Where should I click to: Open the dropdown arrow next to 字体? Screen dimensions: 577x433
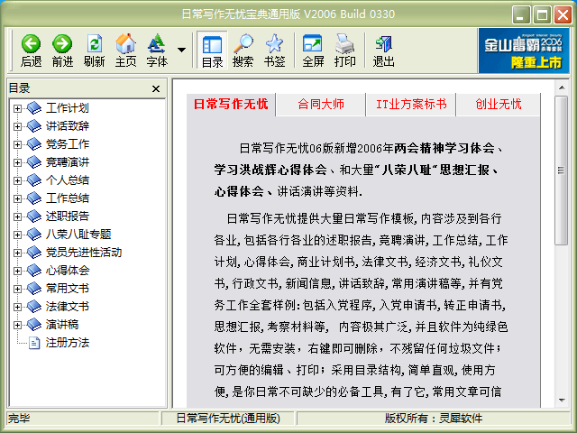tap(181, 50)
